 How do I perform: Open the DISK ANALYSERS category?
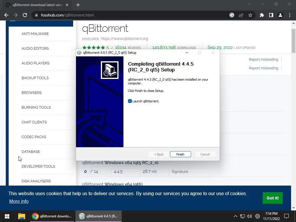click(x=36, y=181)
